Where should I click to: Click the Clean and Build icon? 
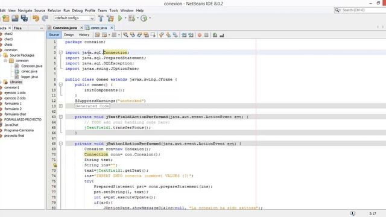tap(110, 18)
